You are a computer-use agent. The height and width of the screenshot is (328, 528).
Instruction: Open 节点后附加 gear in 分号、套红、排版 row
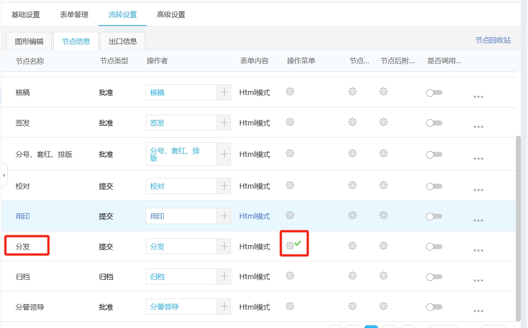384,154
